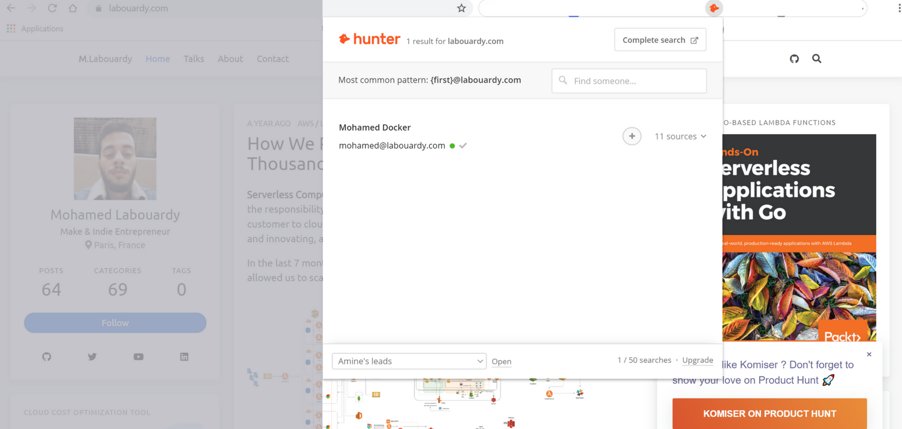Click the Hunter extension icon in toolbar

(x=714, y=8)
